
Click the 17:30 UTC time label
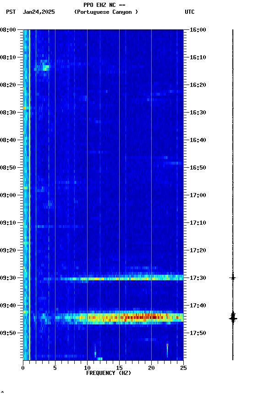198,278
